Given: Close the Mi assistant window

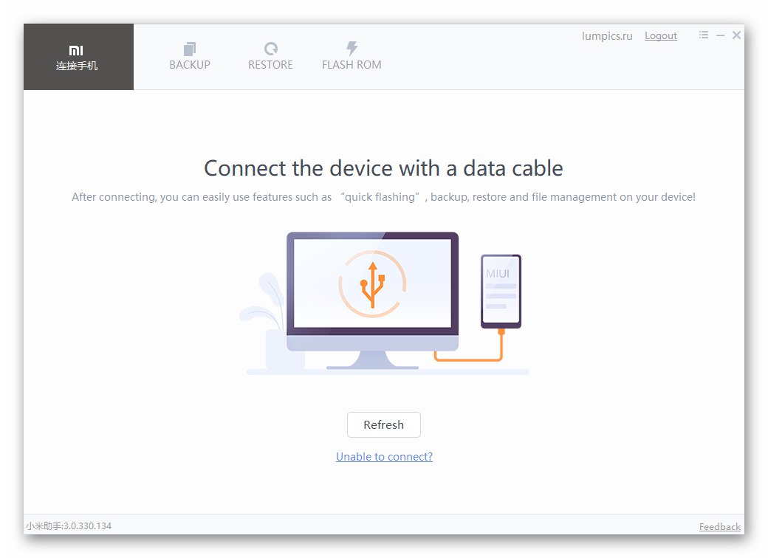Looking at the screenshot, I should (736, 35).
